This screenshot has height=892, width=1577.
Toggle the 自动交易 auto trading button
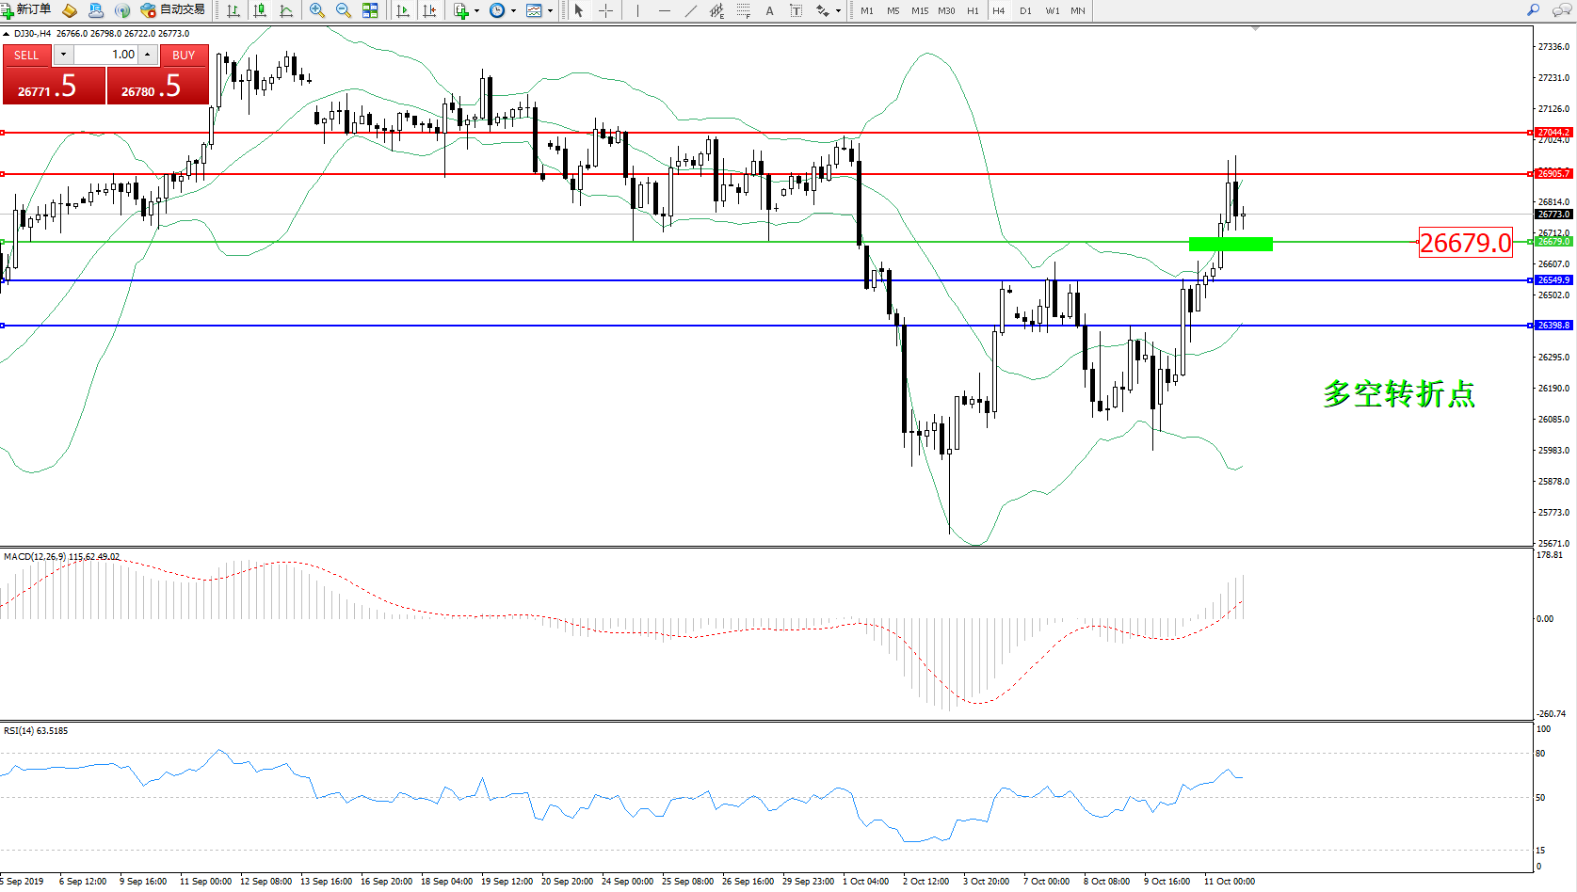pos(172,10)
